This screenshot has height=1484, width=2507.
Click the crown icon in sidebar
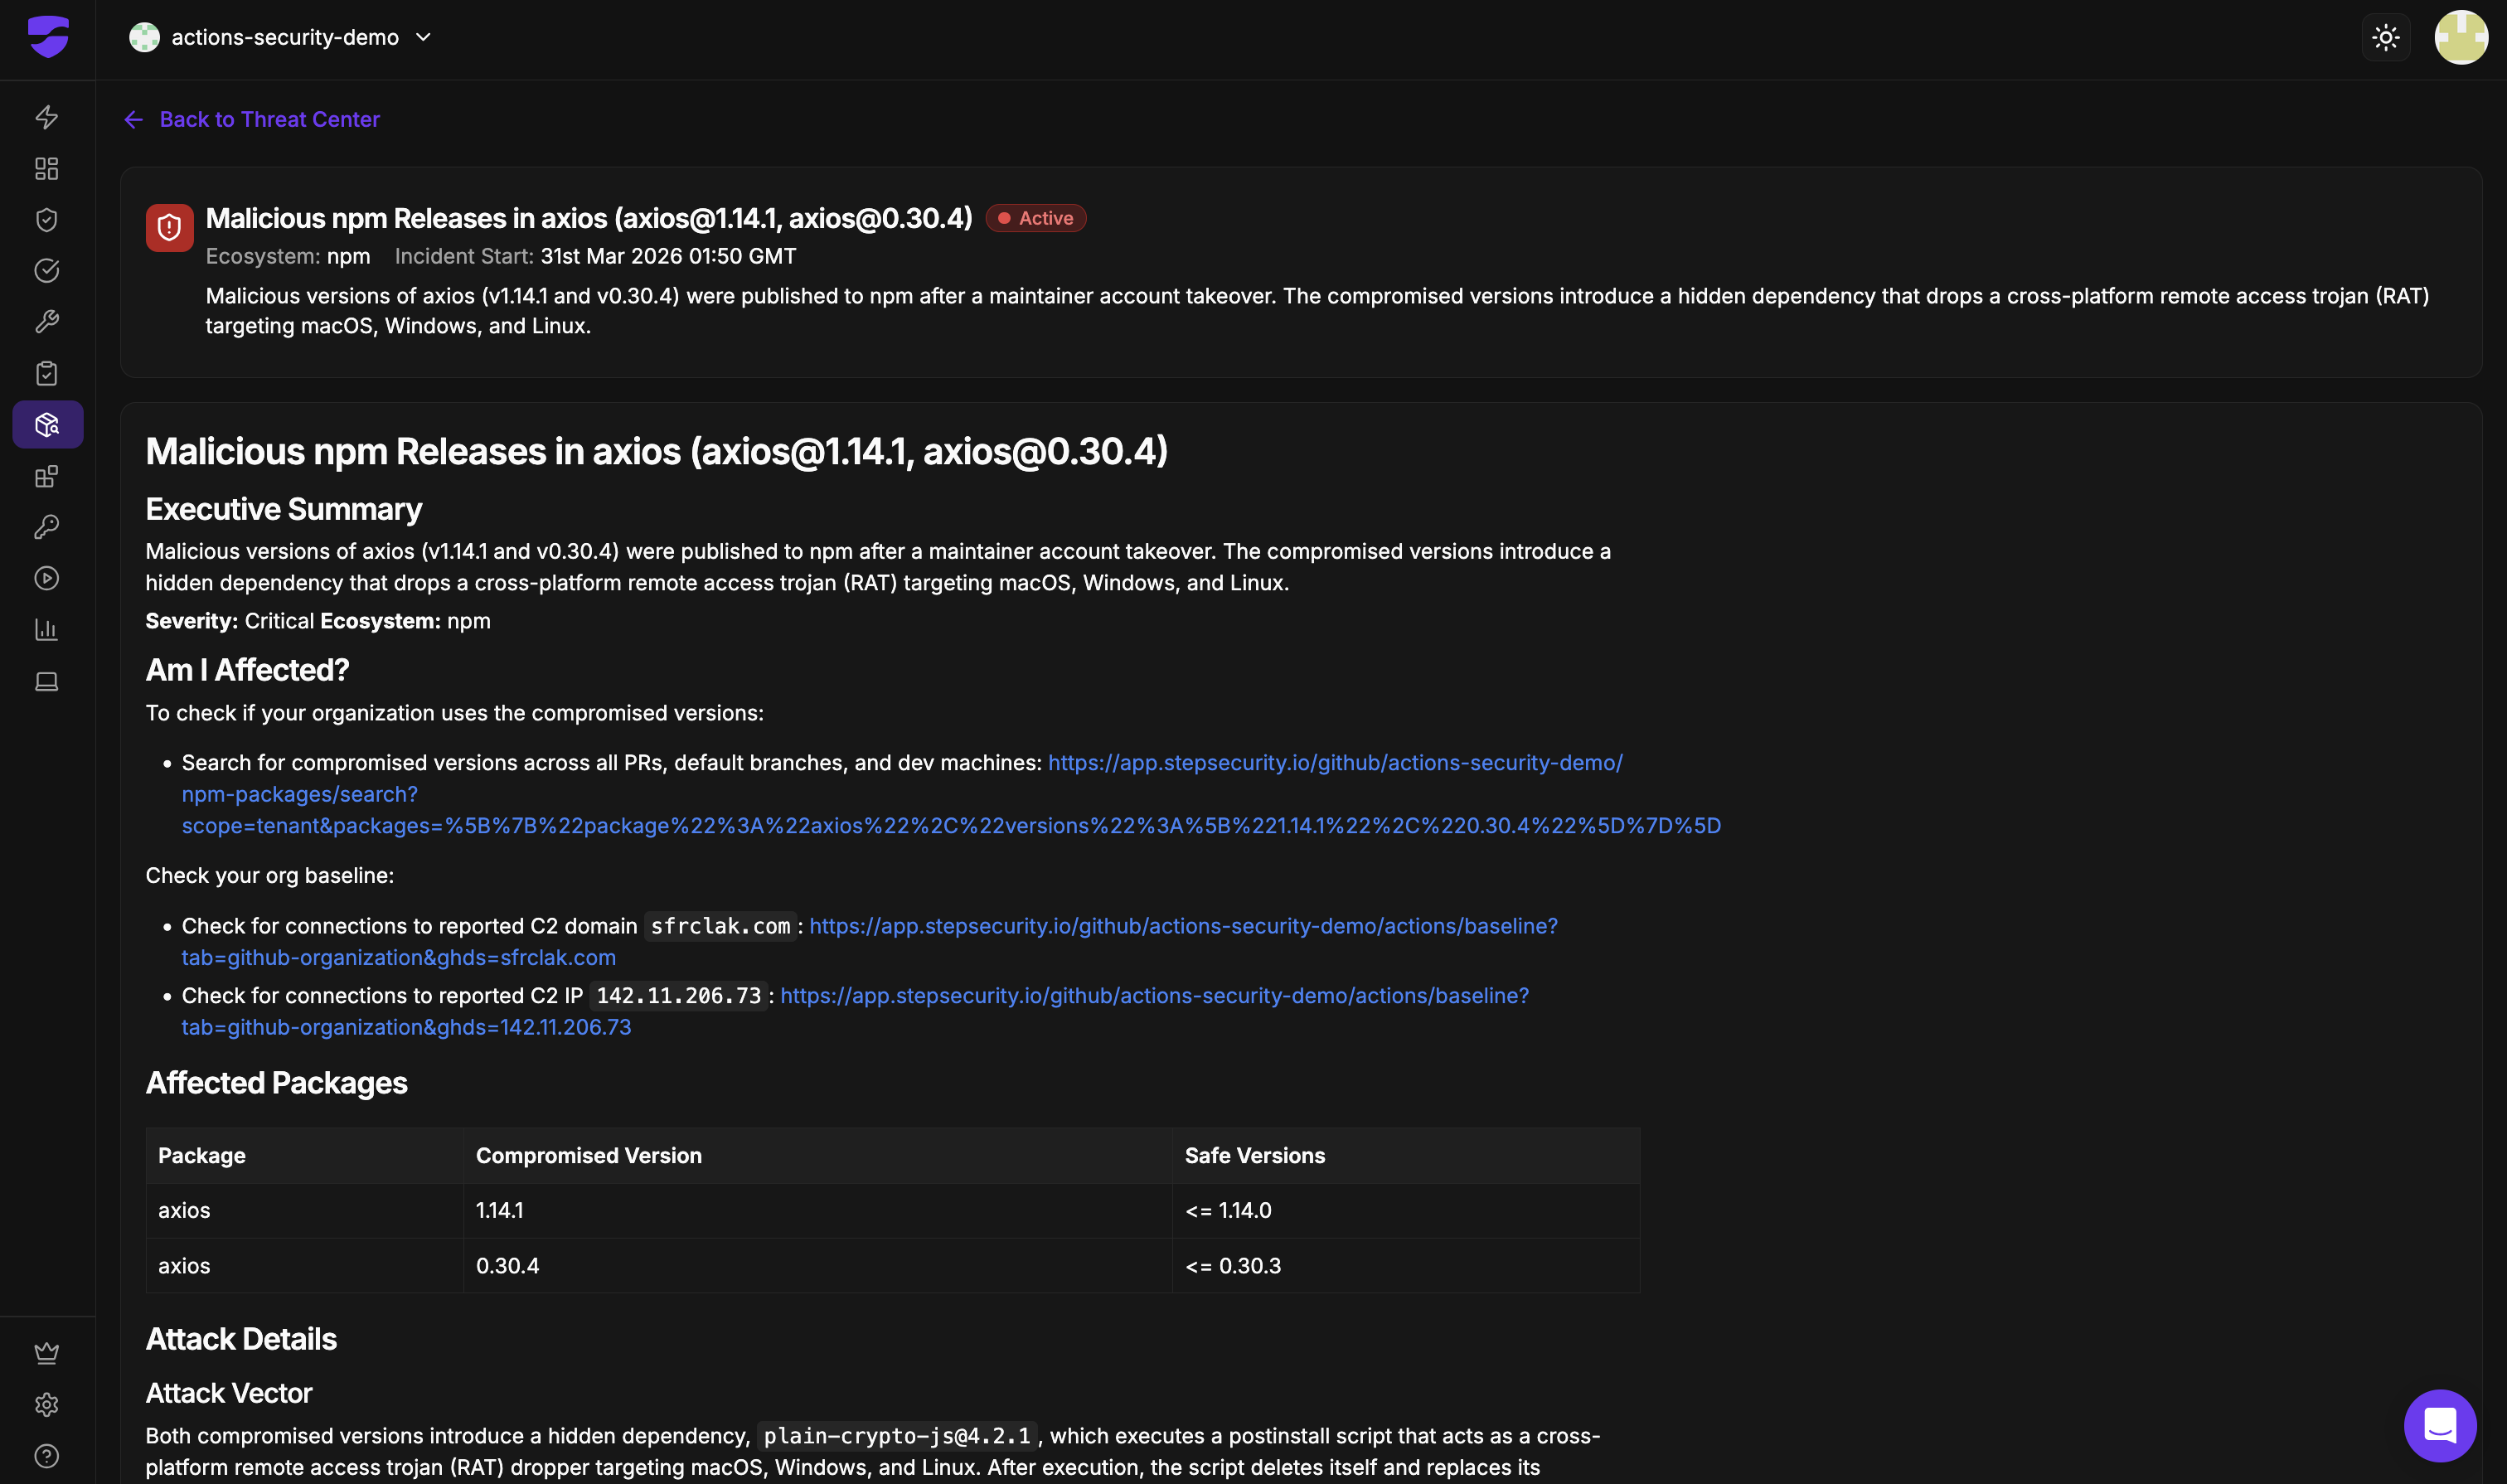46,1353
